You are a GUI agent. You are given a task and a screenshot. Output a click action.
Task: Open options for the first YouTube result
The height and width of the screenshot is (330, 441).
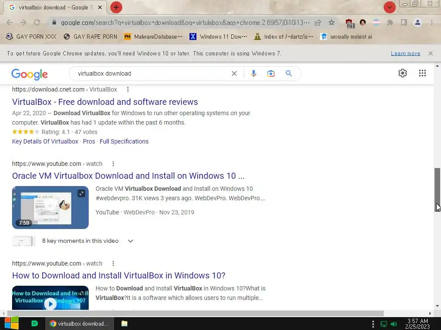pyautogui.click(x=113, y=164)
